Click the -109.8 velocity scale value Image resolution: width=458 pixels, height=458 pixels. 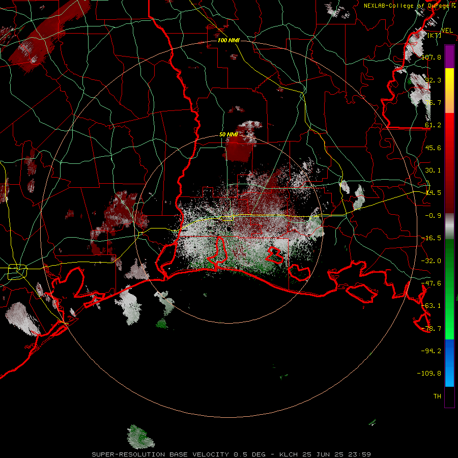[429, 374]
